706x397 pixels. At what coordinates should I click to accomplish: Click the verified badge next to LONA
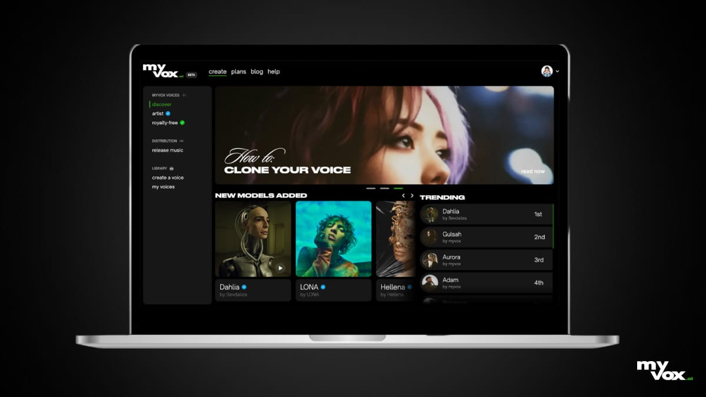(323, 287)
